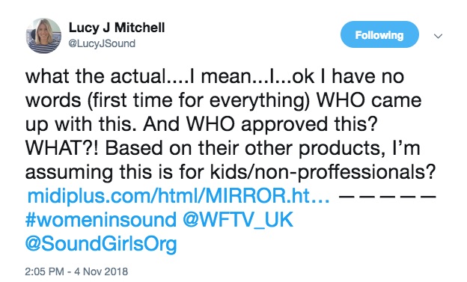Open the @WFTV_UK mention
The width and height of the screenshot is (467, 282).
click(238, 221)
